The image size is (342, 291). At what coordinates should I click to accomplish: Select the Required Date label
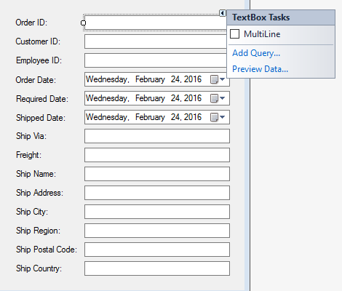(x=42, y=99)
